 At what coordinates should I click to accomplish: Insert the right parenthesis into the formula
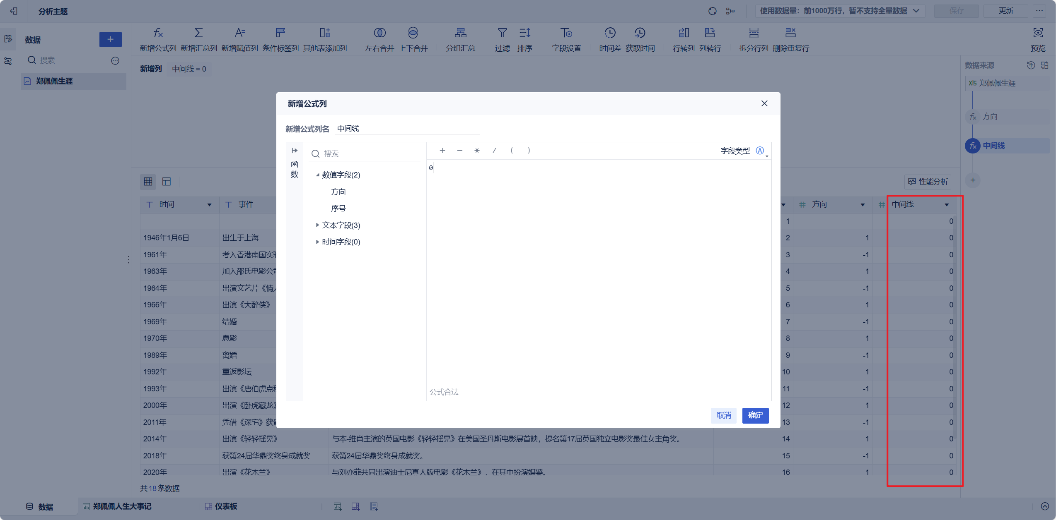click(x=529, y=151)
